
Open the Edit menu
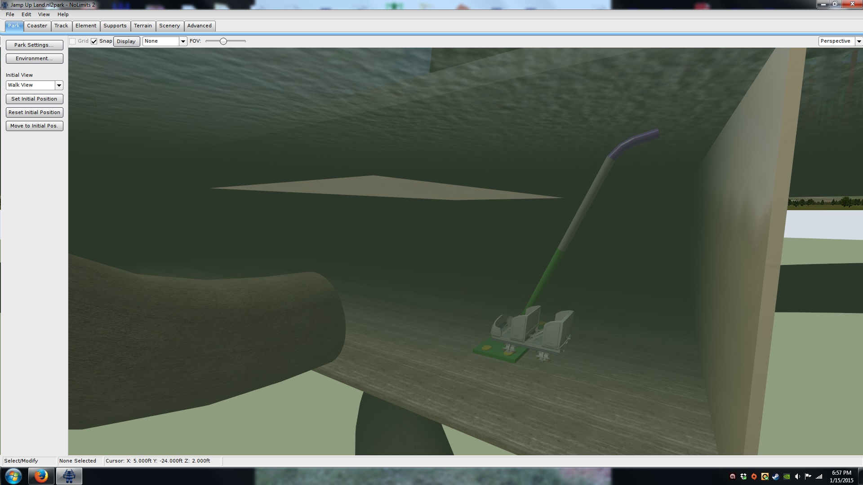pos(26,14)
